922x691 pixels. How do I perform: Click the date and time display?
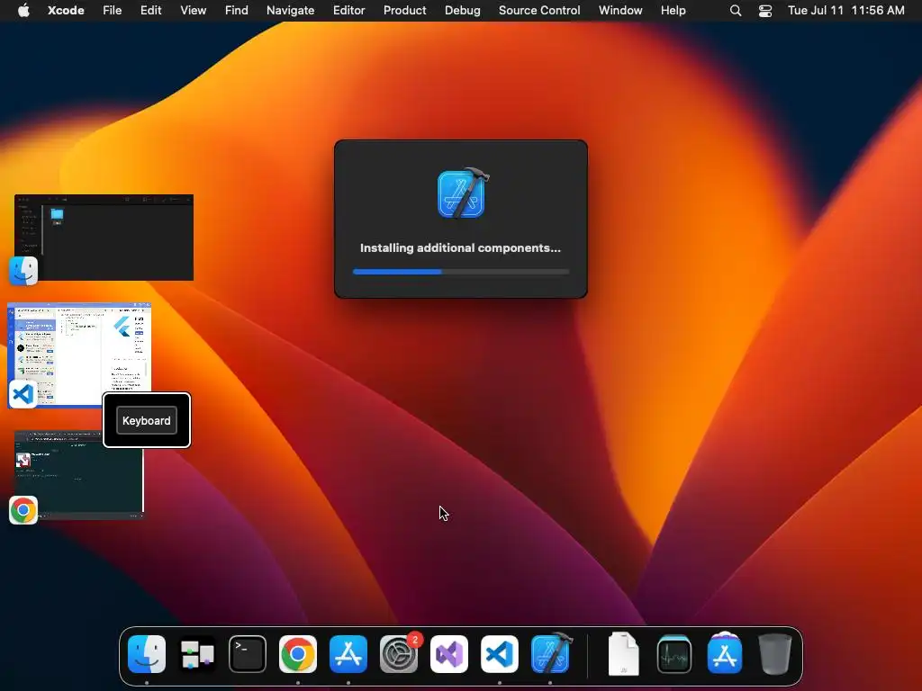coord(846,10)
